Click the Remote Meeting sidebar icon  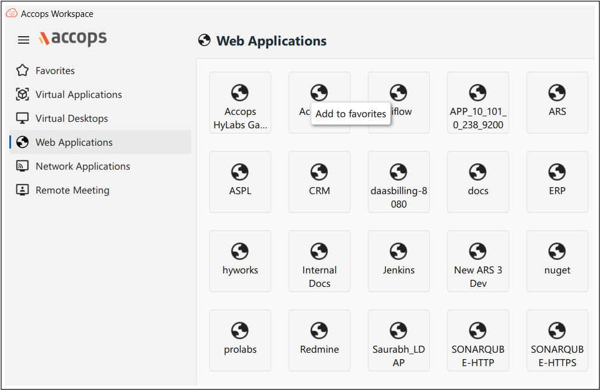[x=22, y=190]
